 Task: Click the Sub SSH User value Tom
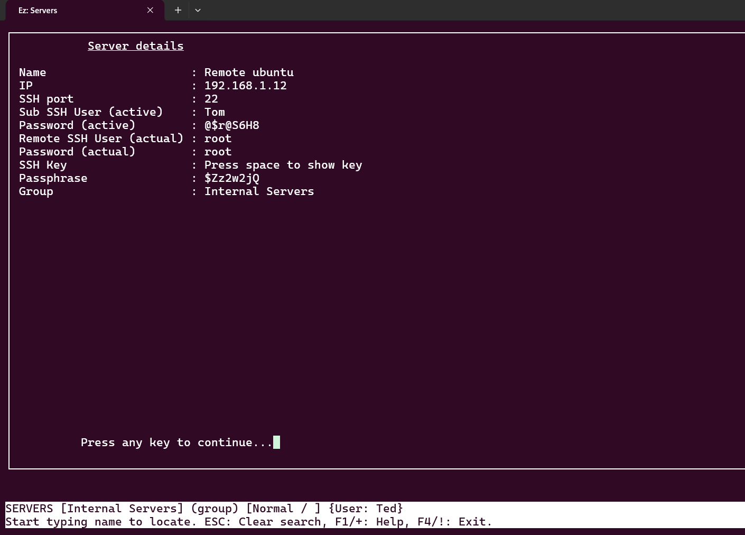tap(215, 112)
